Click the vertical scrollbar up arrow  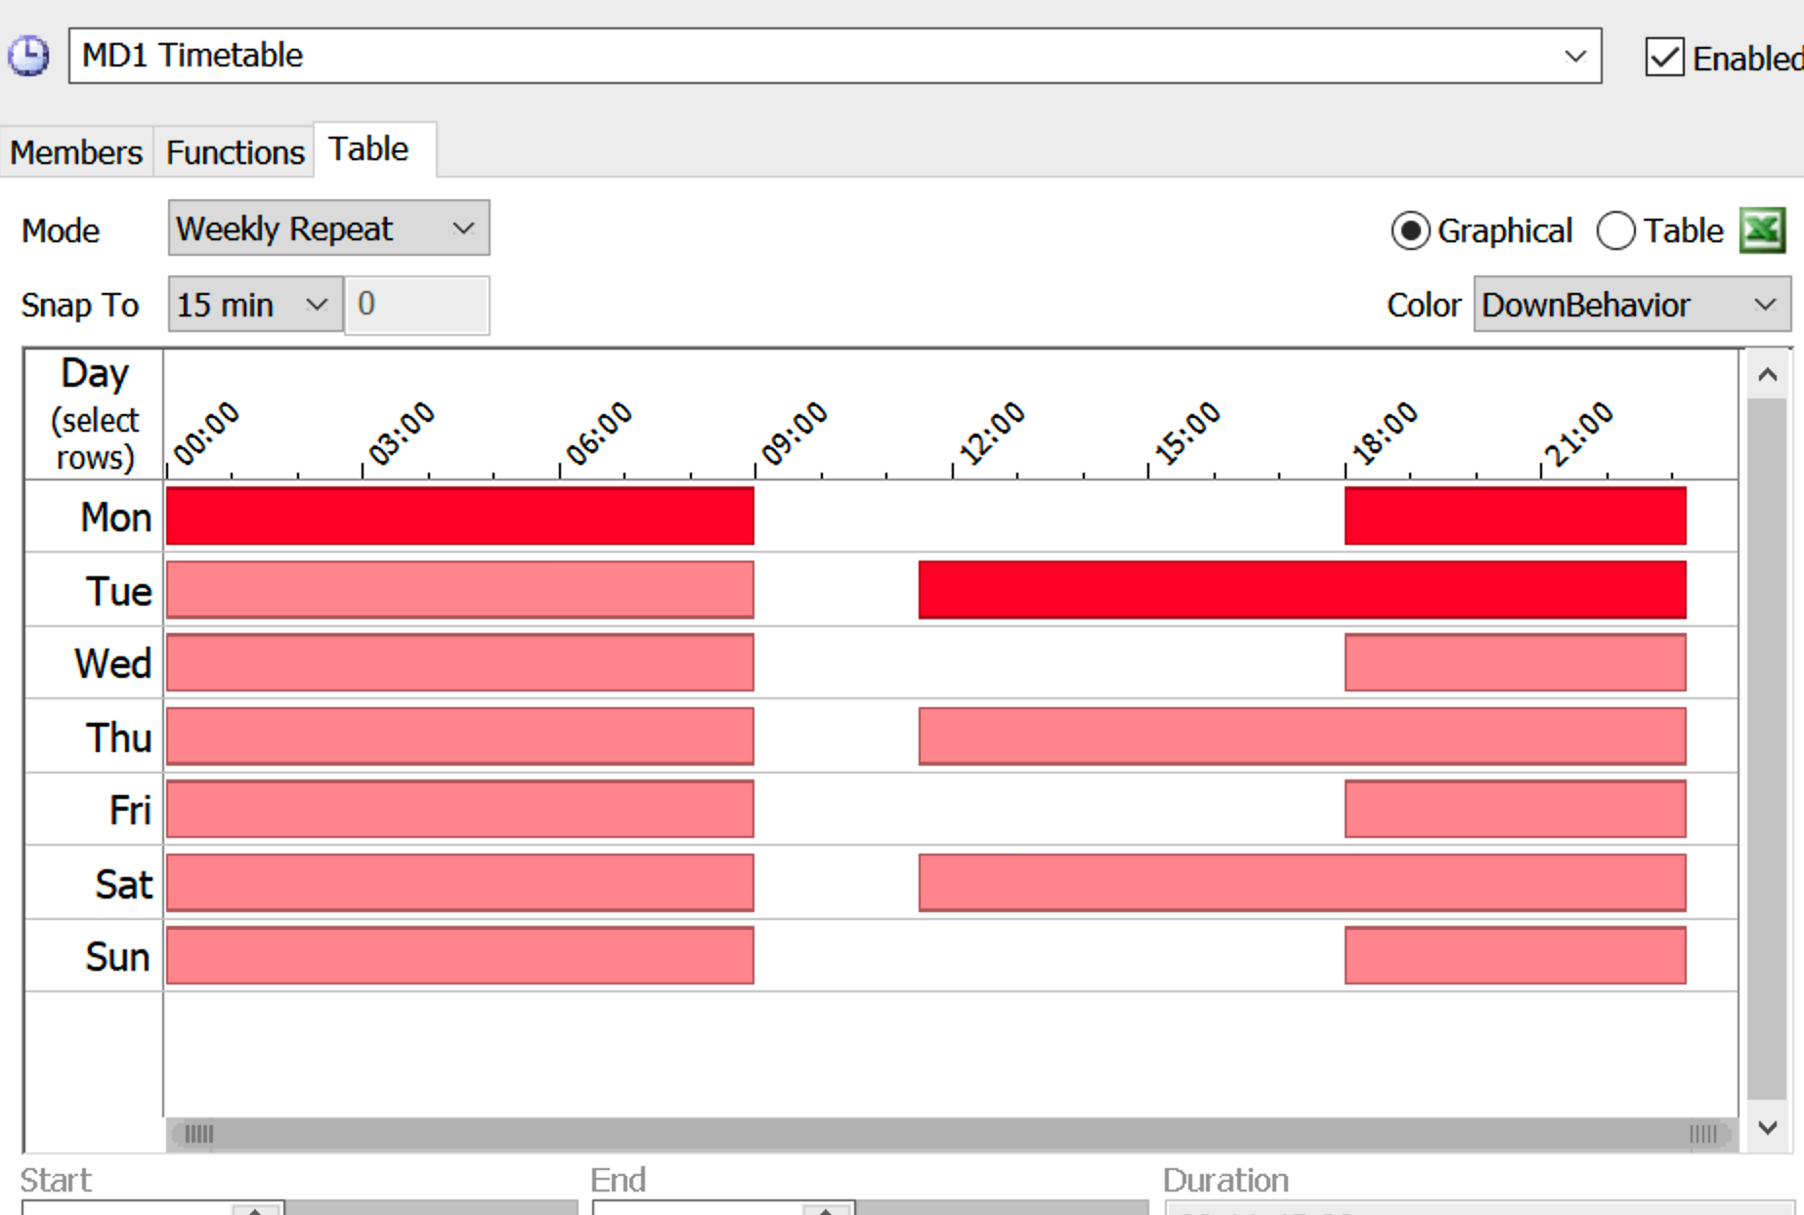[1767, 375]
